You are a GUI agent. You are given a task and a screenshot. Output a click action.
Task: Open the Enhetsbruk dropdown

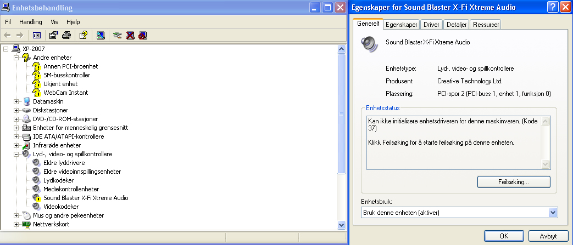pos(553,212)
